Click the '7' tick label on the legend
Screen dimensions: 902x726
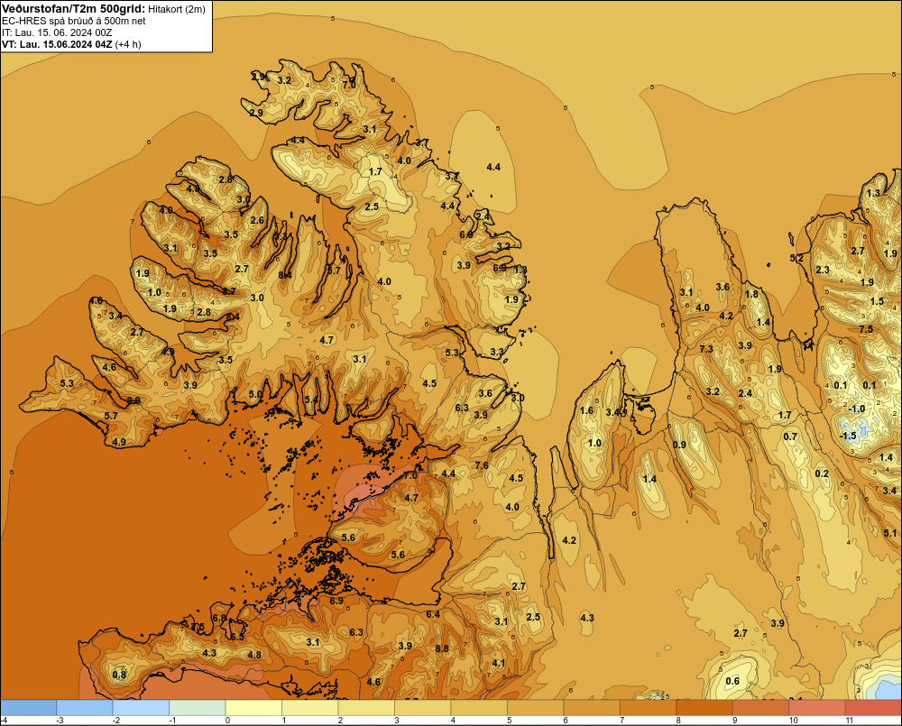point(623,721)
